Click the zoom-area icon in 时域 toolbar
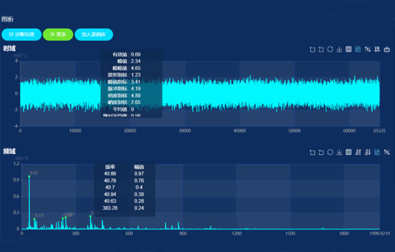 point(312,49)
